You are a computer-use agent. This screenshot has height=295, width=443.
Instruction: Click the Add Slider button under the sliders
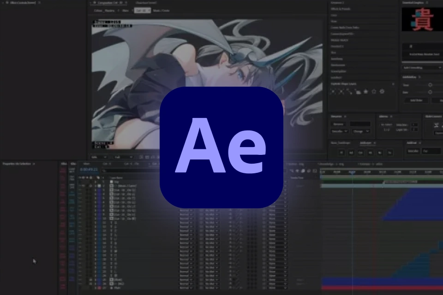tap(416, 100)
